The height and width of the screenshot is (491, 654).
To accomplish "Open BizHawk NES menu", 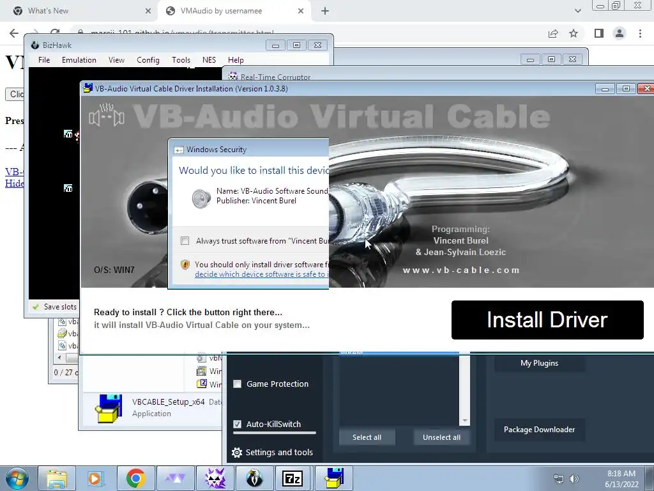I will point(209,60).
